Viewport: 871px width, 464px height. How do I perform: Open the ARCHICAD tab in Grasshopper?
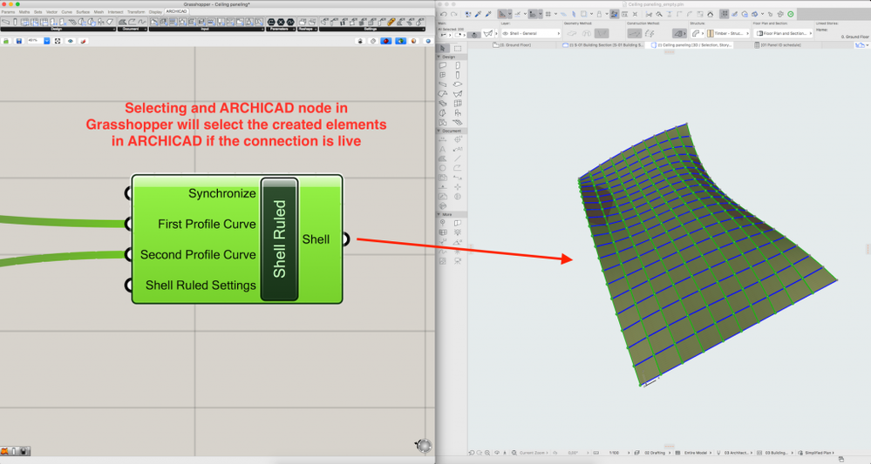[x=176, y=11]
